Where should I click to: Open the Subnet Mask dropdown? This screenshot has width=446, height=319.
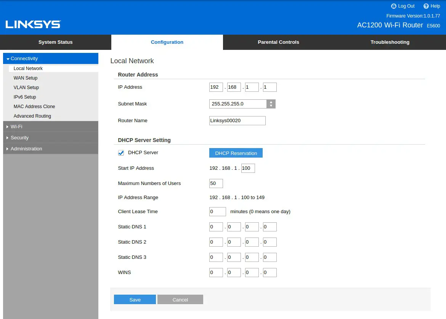click(x=271, y=104)
